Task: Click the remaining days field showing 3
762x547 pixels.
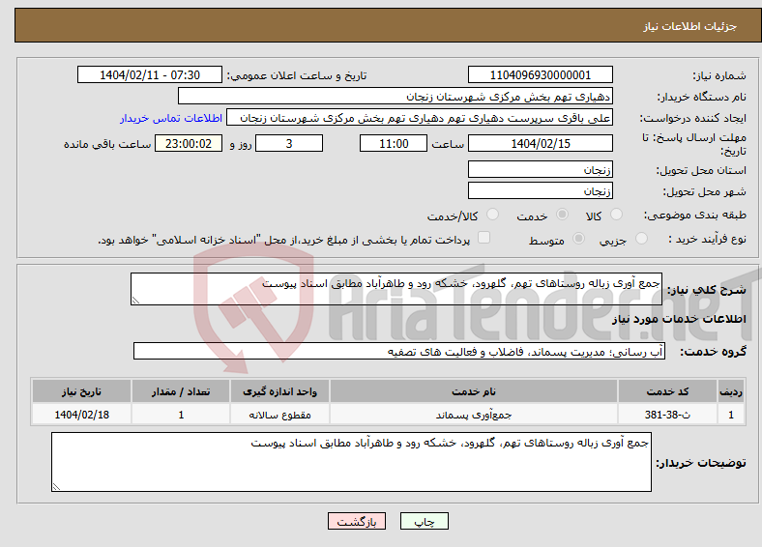Action: pyautogui.click(x=289, y=143)
